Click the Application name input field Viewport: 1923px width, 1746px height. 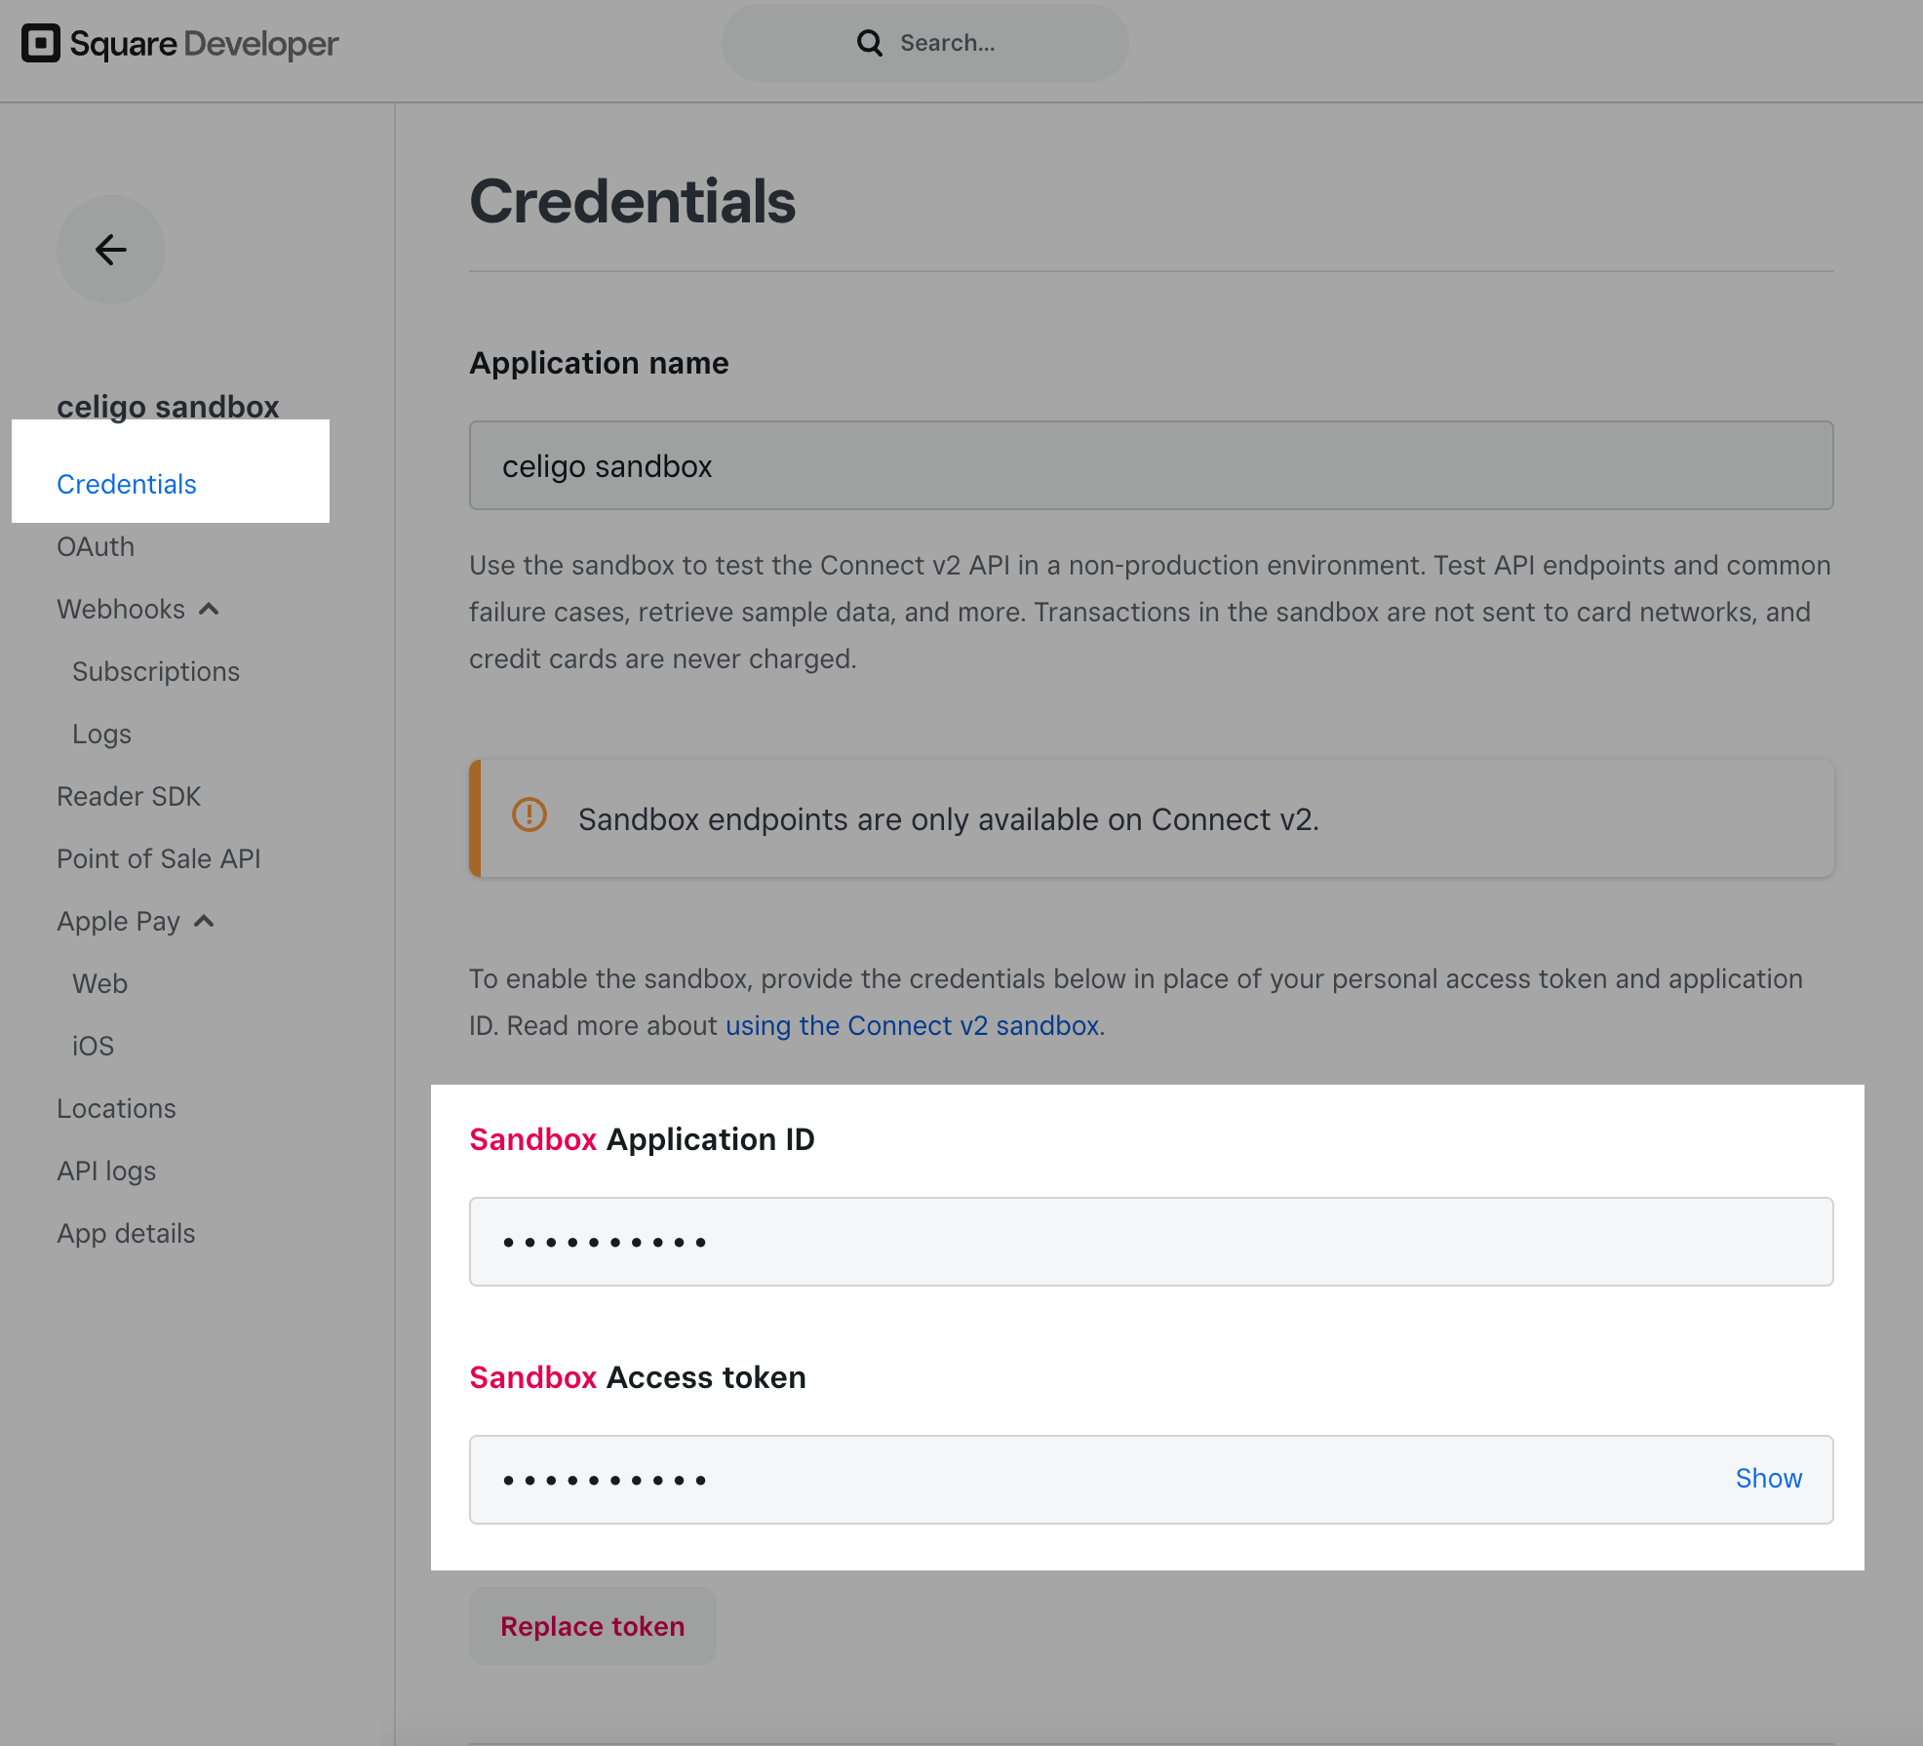tap(1151, 466)
